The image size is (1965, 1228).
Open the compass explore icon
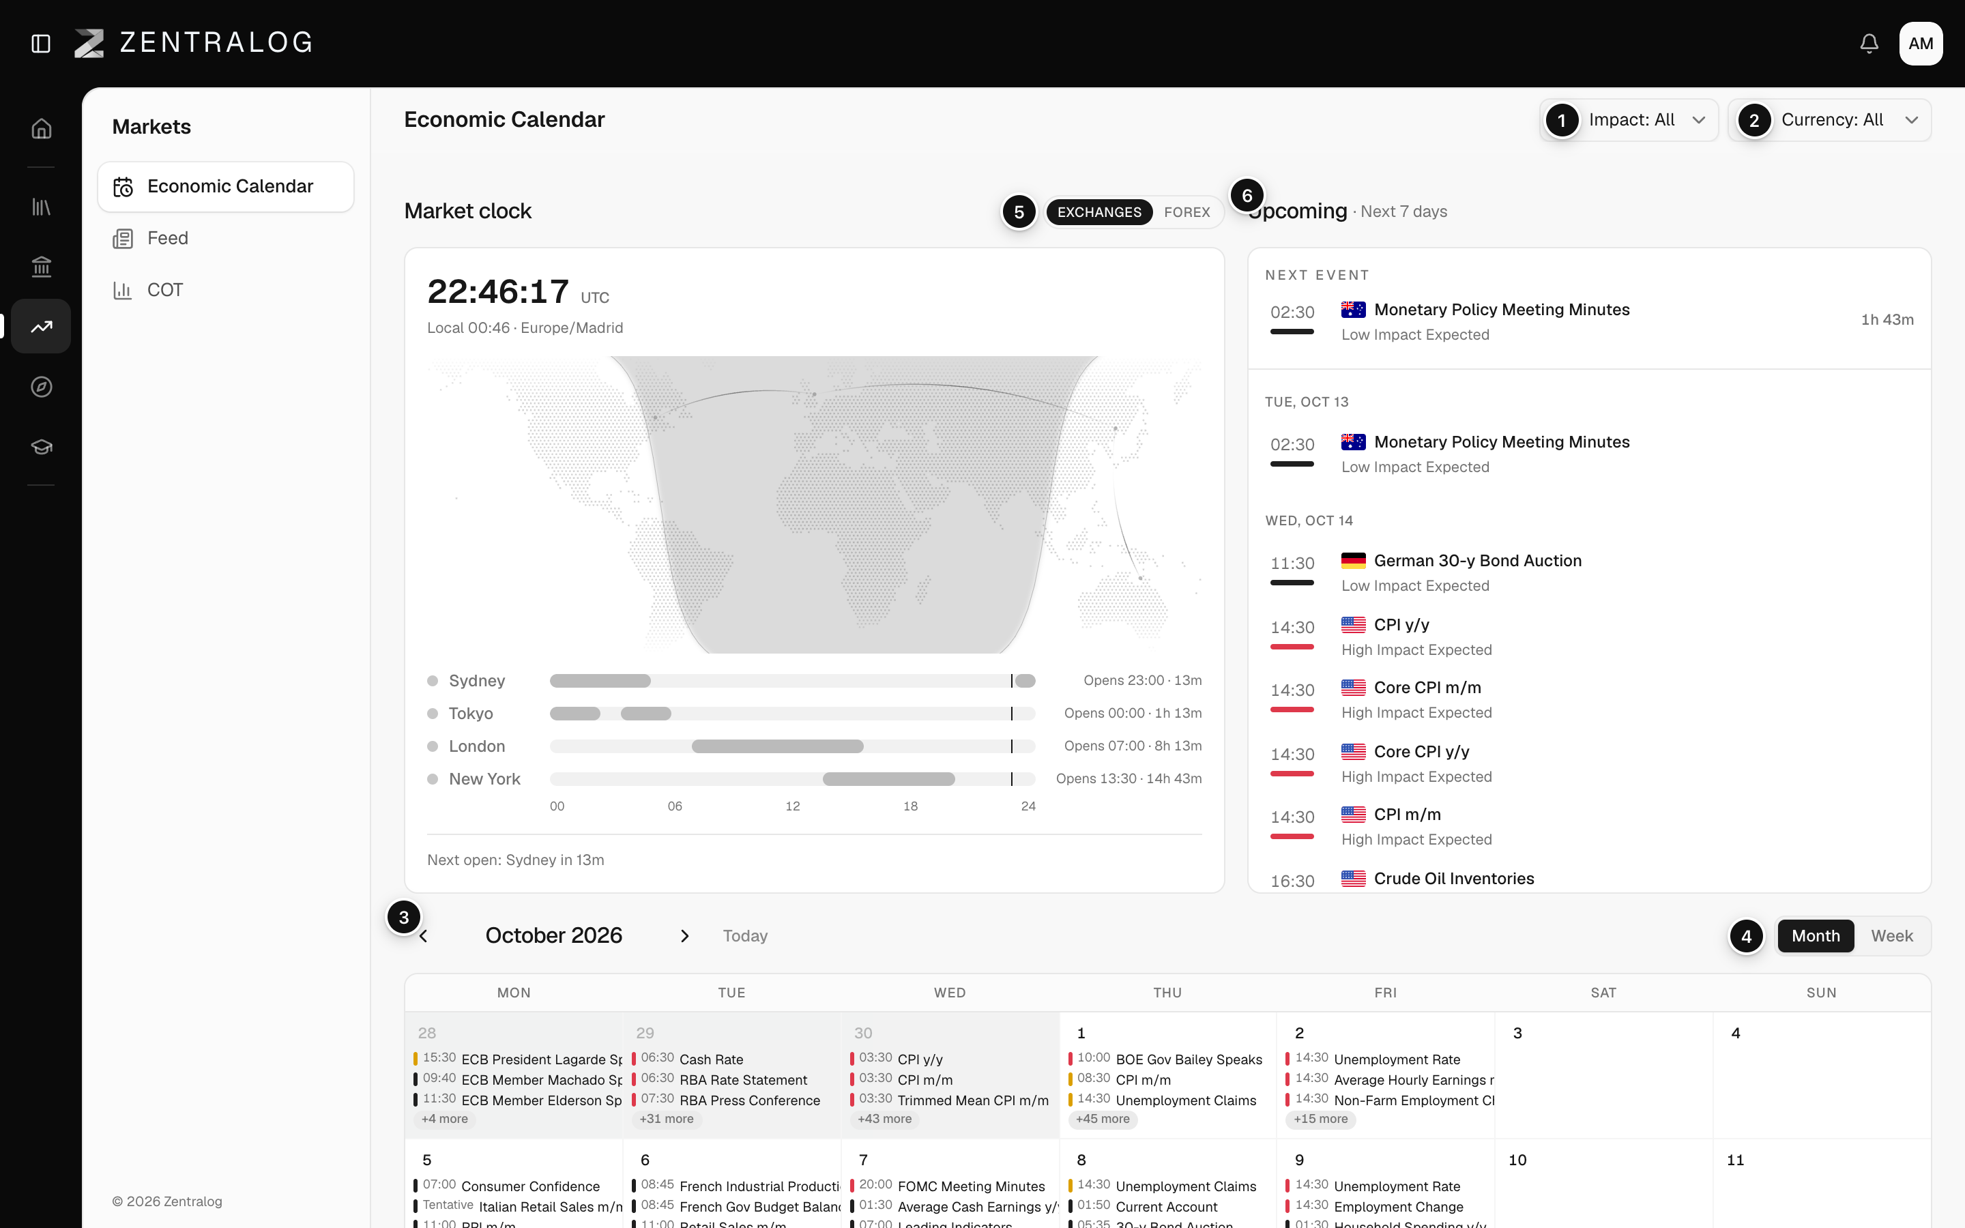[x=42, y=387]
